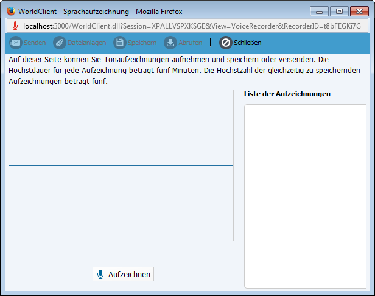The width and height of the screenshot is (375, 296).
Task: Click the Schließen text in toolbar
Action: pos(247,43)
